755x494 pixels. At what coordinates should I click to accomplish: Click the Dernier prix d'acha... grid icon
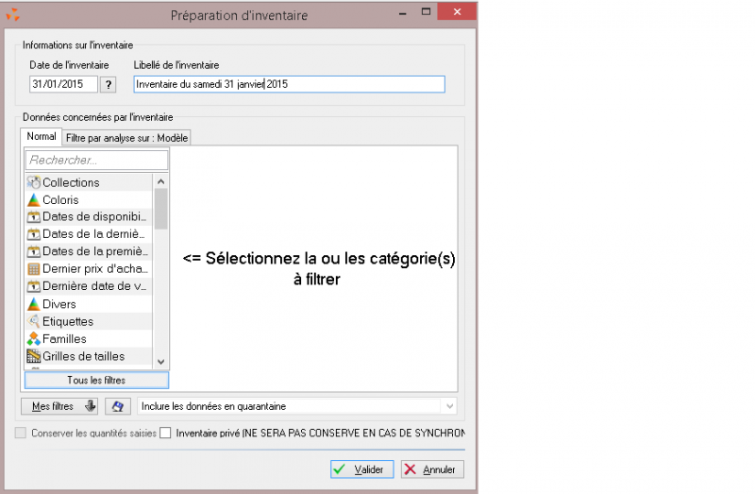33,269
